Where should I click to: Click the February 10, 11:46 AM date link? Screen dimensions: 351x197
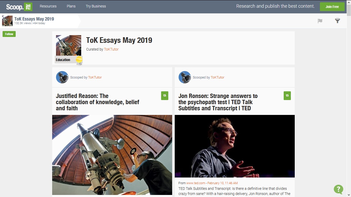(x=223, y=183)
